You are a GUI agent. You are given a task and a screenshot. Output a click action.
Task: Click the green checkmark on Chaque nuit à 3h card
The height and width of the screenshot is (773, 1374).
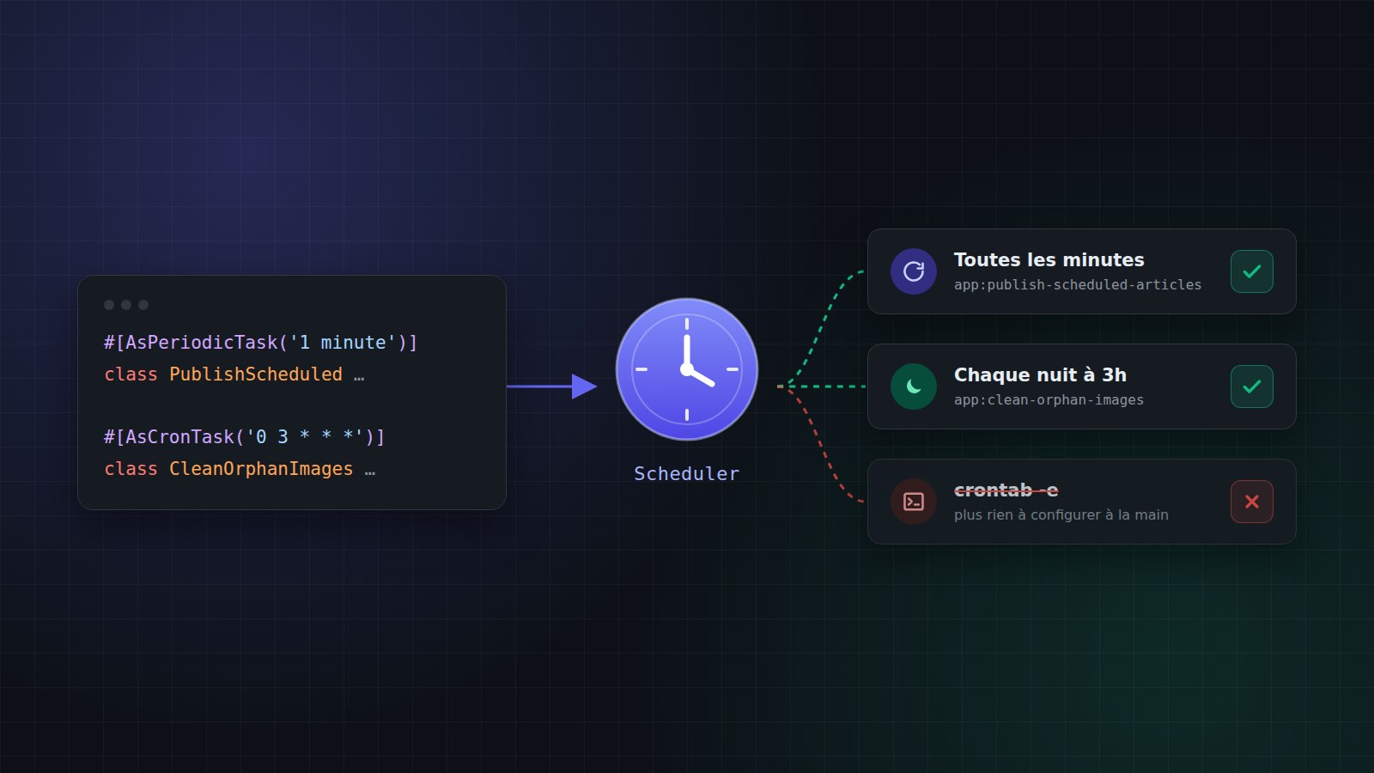click(1252, 386)
